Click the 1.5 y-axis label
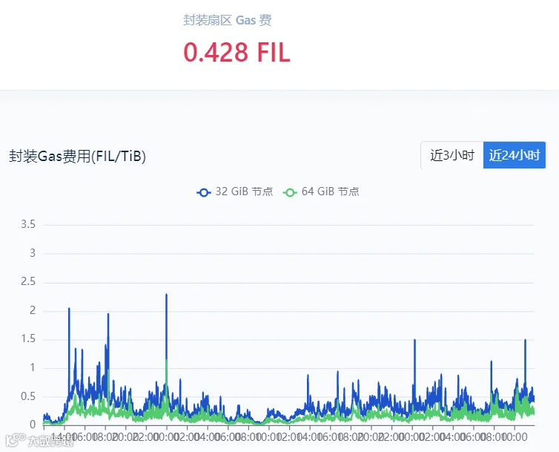Viewport: 559px width, 452px height. pos(28,339)
